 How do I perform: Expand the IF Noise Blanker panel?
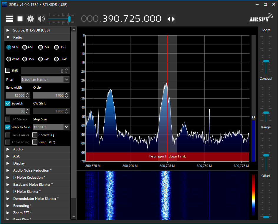pyautogui.click(x=37, y=192)
